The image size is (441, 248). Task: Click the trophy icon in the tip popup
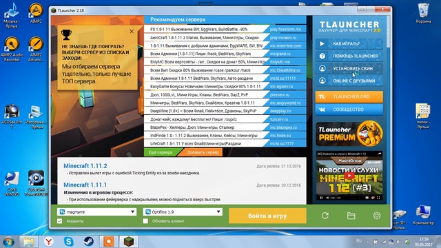[66, 35]
